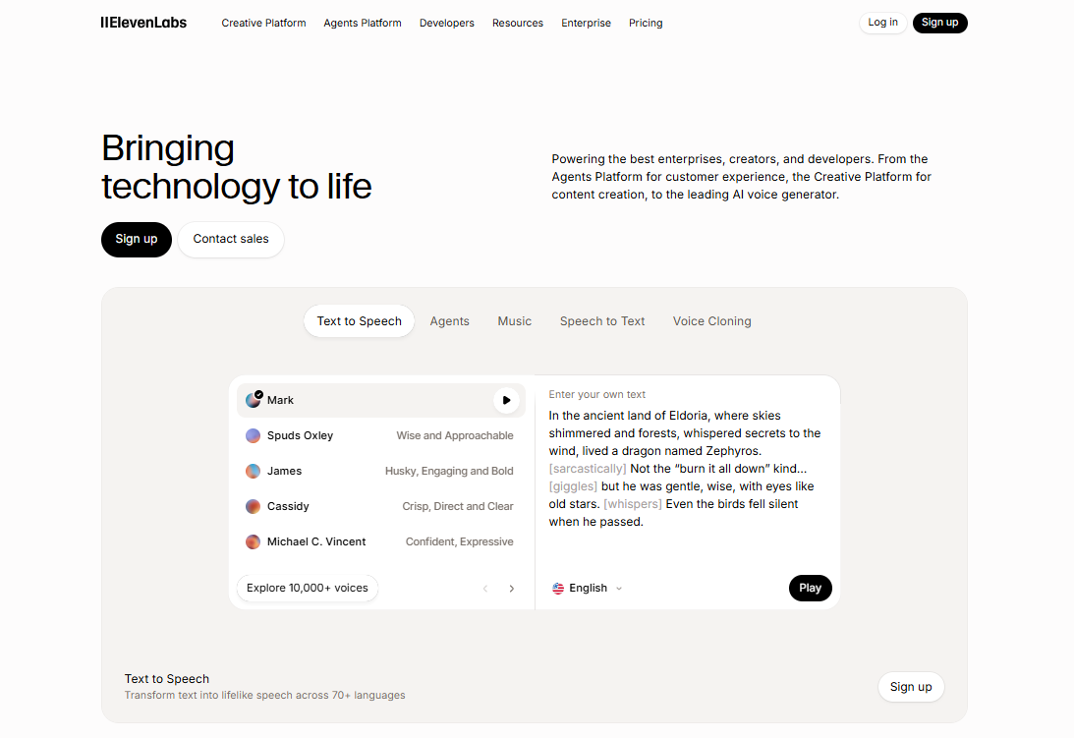This screenshot has height=738, width=1074.
Task: Switch to the Speech to Text tab
Action: coord(602,321)
